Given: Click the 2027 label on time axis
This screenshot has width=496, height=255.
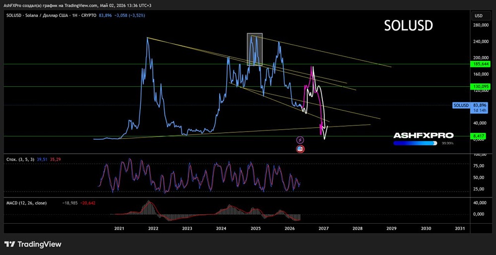Looking at the screenshot, I should tap(323, 228).
